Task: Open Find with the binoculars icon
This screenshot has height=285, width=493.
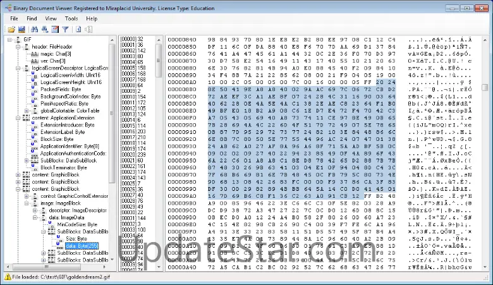Action: pyautogui.click(x=35, y=30)
